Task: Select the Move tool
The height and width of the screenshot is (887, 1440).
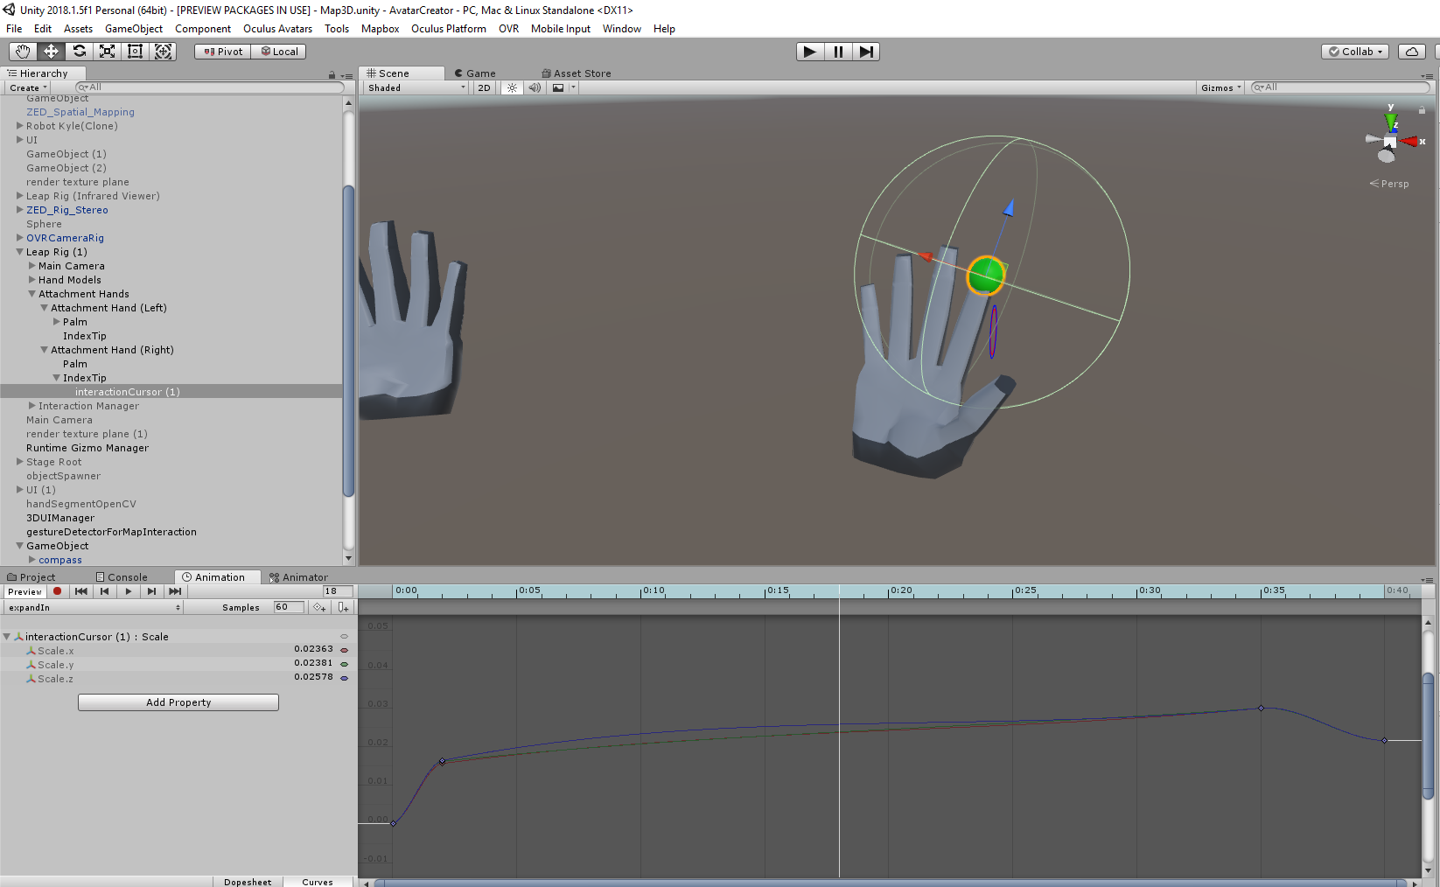Action: 51,52
